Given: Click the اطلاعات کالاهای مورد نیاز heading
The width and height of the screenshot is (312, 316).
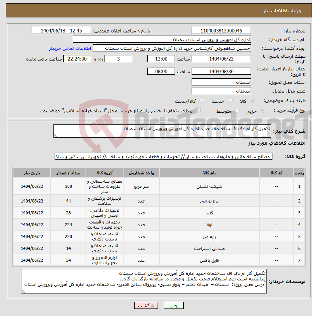Looking at the screenshot, I should [277, 143].
